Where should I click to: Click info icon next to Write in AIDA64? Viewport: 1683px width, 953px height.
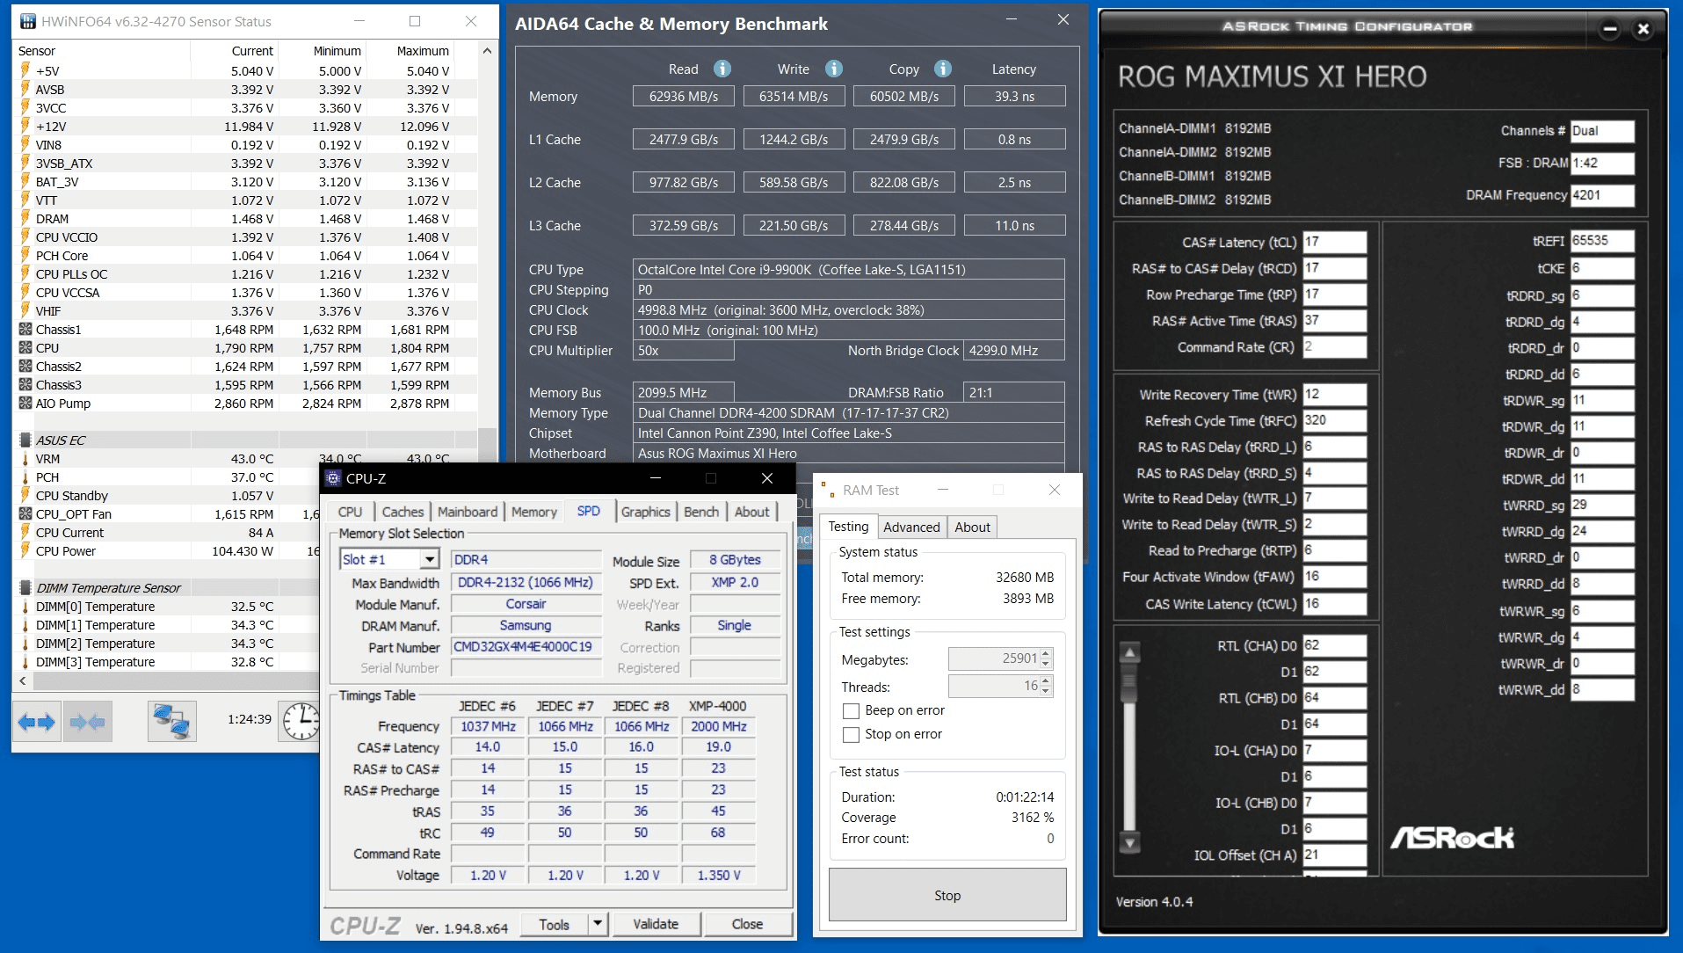pyautogui.click(x=834, y=69)
